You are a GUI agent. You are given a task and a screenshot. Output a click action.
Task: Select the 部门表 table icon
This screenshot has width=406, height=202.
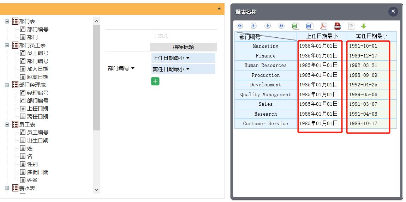(15, 21)
